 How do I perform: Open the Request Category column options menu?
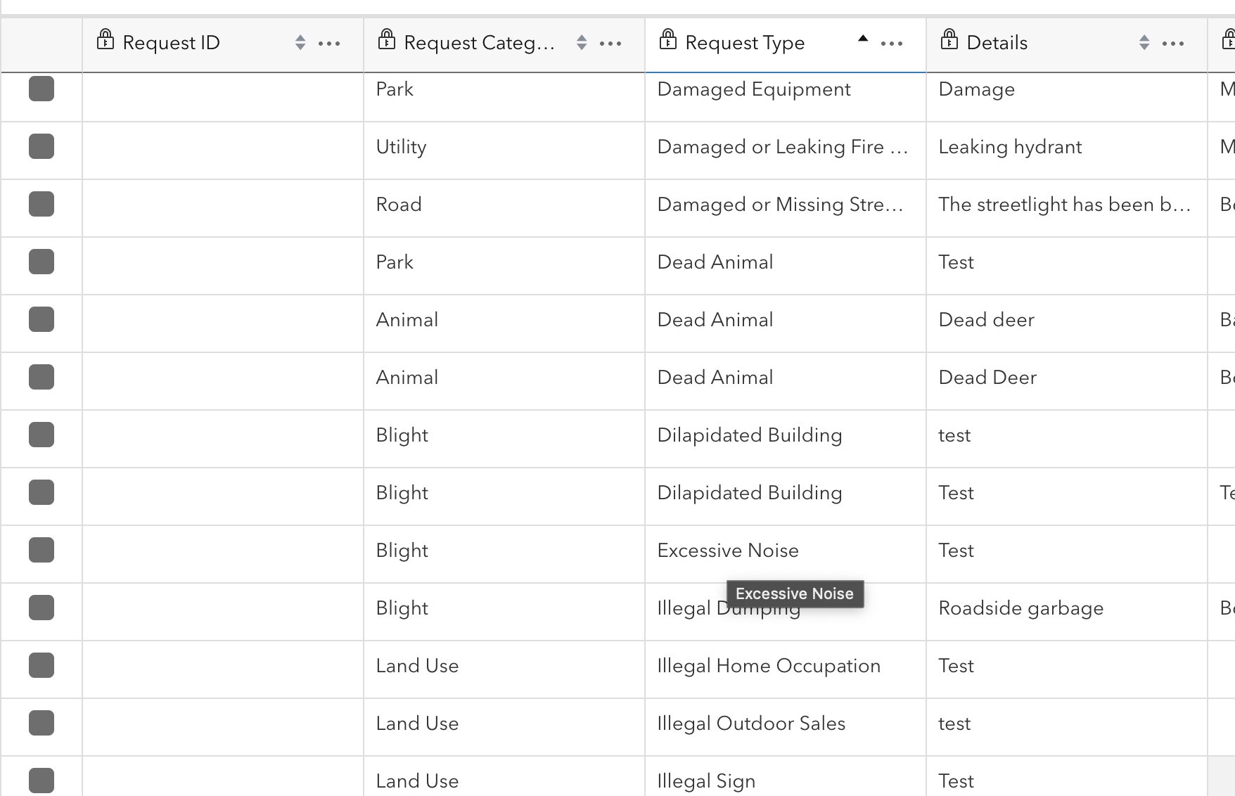pyautogui.click(x=610, y=44)
